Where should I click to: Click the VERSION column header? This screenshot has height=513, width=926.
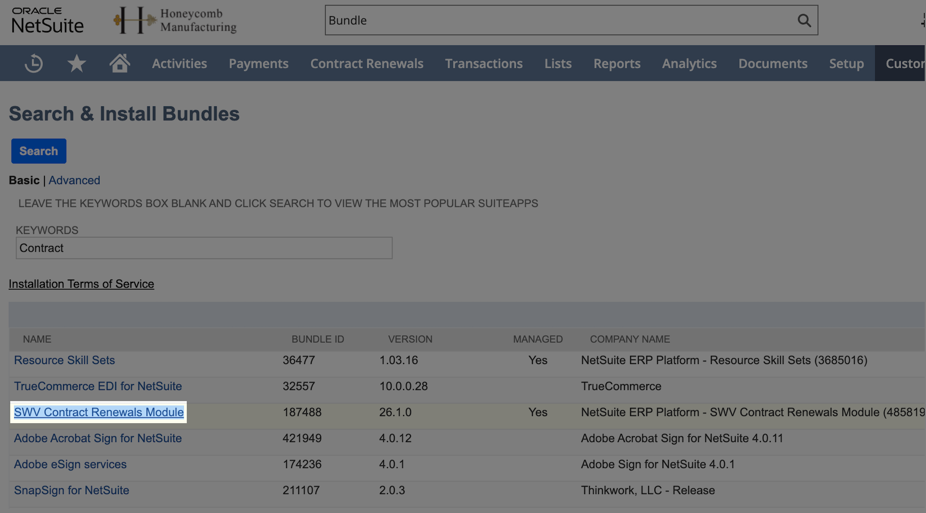point(410,339)
